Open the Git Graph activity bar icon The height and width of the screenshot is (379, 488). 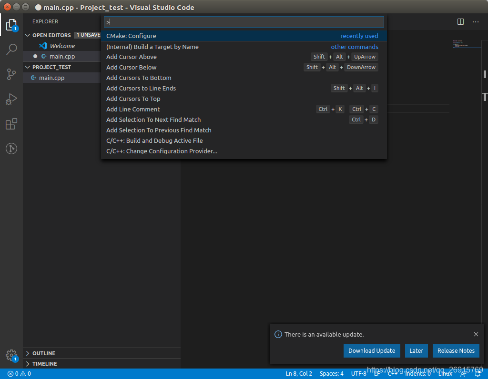[x=11, y=148]
